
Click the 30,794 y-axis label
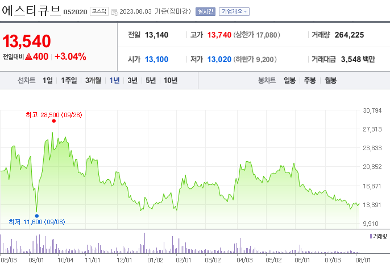[x=372, y=110]
